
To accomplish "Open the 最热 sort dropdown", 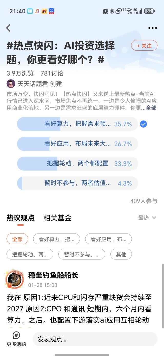I will [x=147, y=218].
